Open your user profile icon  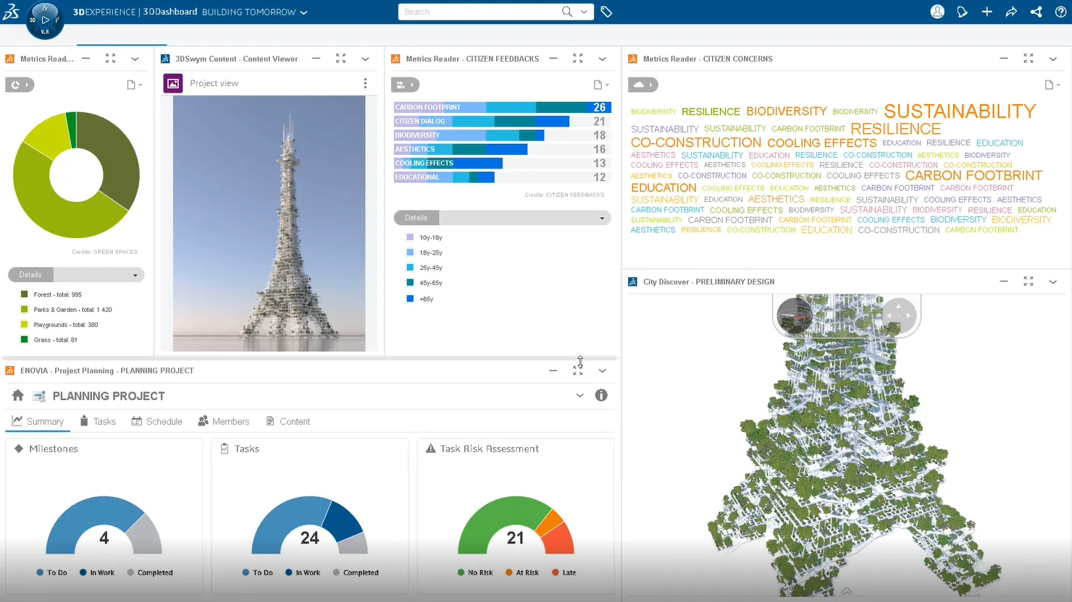pyautogui.click(x=937, y=12)
